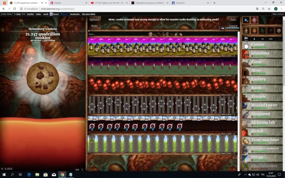Screen dimensions: 285x178
Task: Buy a Portal building
Action: coord(262,132)
